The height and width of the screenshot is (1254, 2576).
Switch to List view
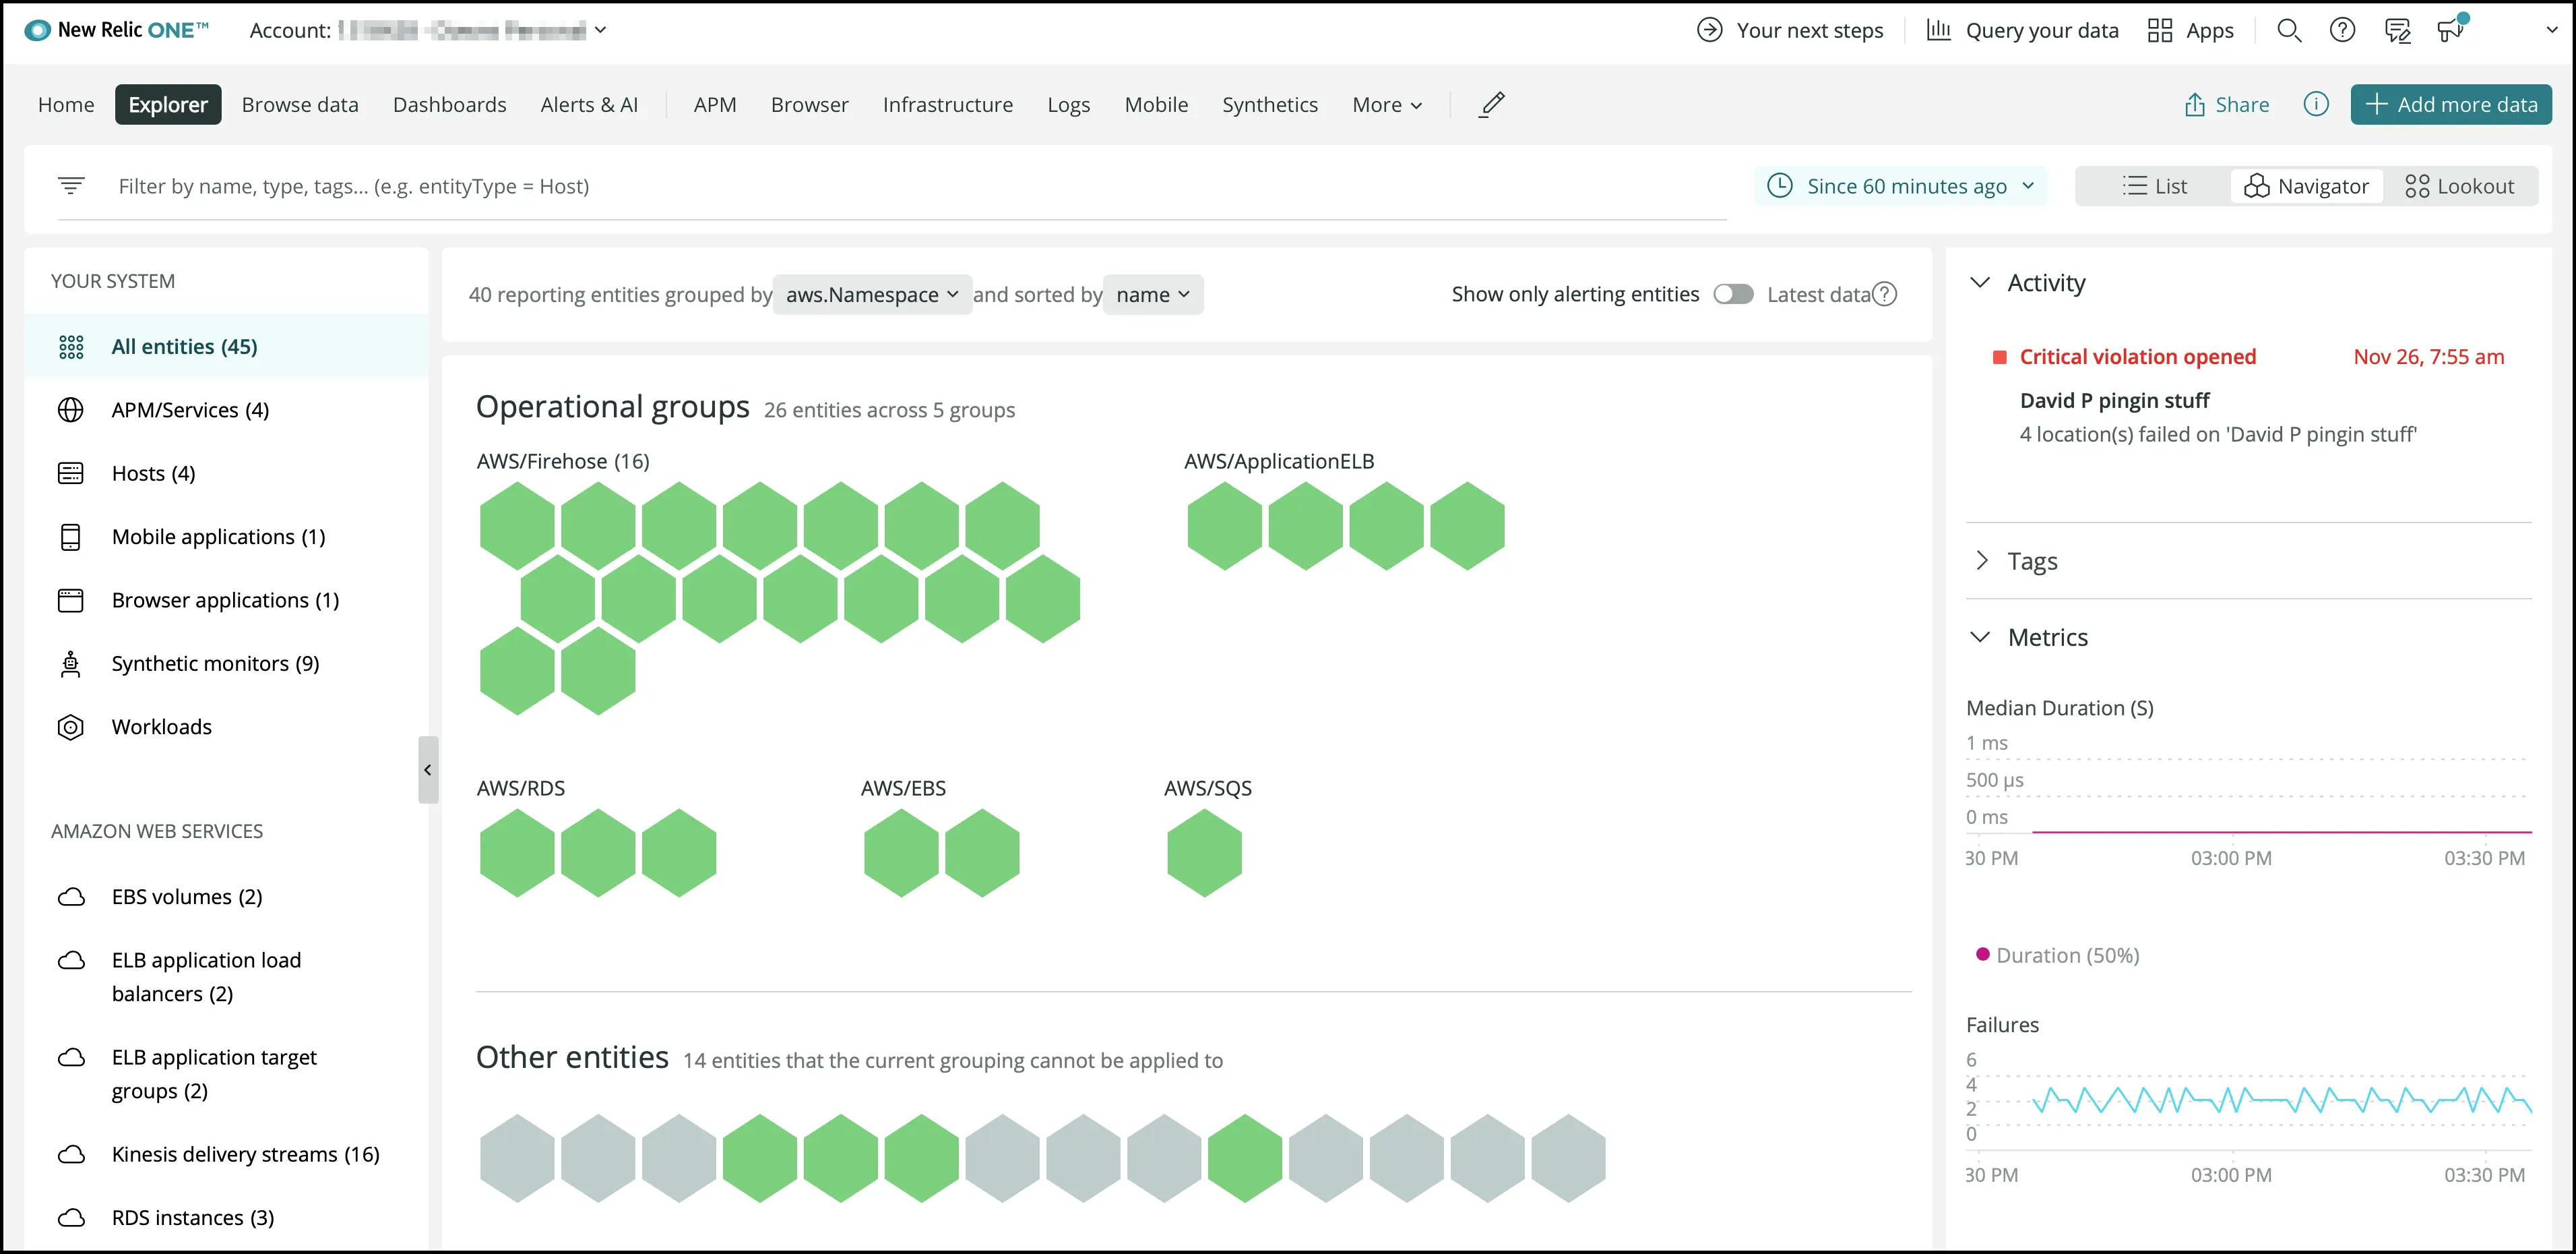[2154, 186]
